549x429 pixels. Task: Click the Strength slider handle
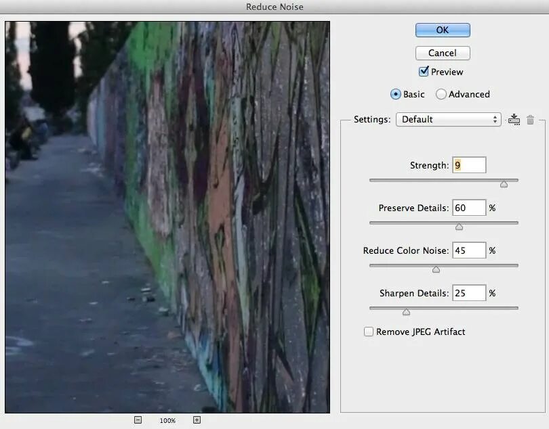(x=504, y=184)
